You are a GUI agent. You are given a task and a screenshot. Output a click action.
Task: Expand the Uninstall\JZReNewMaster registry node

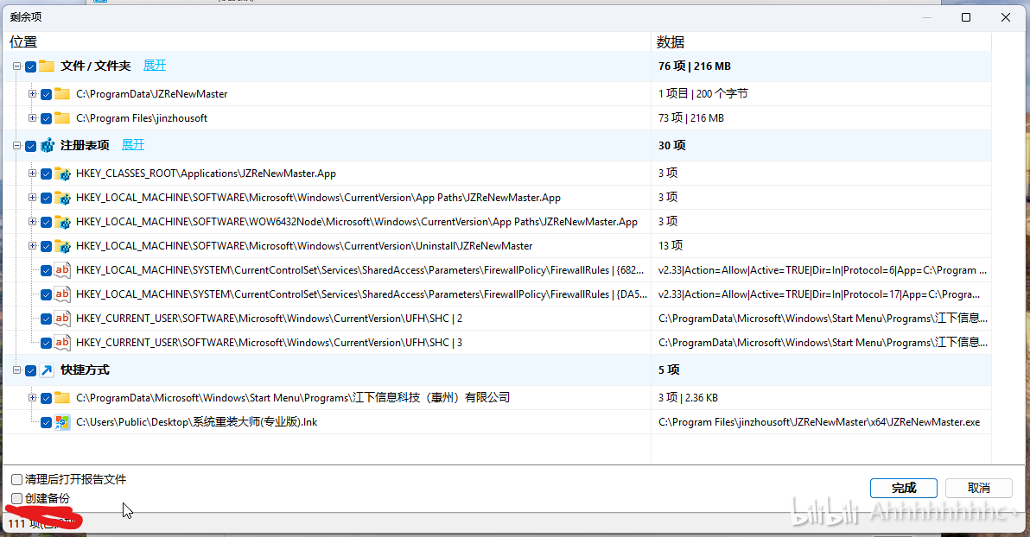click(32, 246)
